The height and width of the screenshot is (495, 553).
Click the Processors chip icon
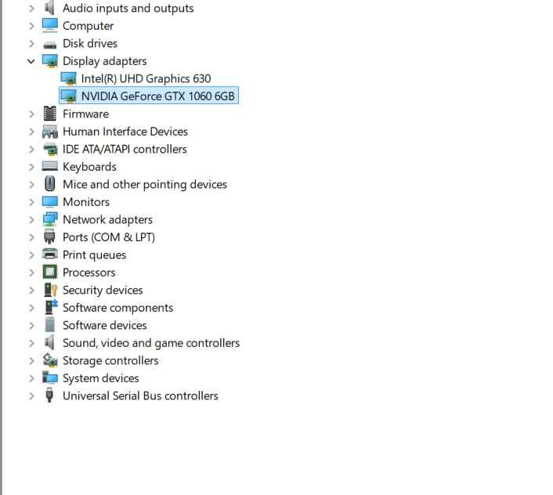pos(49,273)
